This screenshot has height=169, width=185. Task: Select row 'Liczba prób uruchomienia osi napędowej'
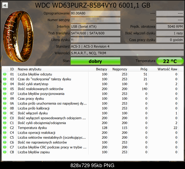point(92,104)
